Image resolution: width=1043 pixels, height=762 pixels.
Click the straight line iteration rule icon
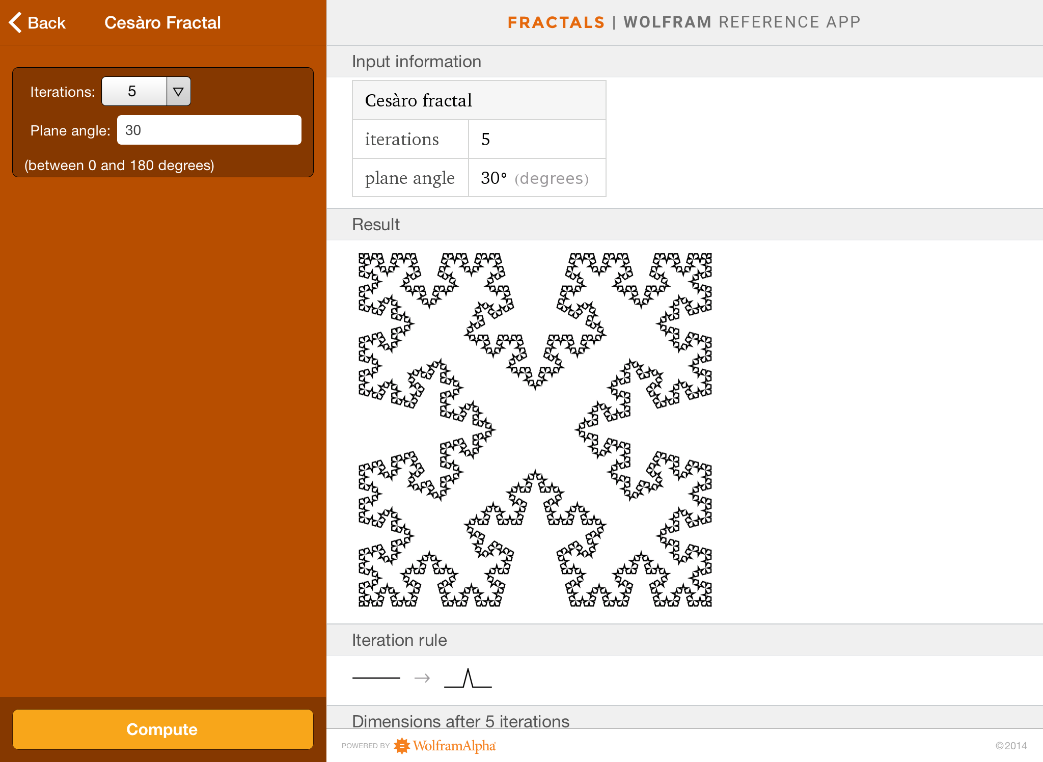[x=376, y=678]
